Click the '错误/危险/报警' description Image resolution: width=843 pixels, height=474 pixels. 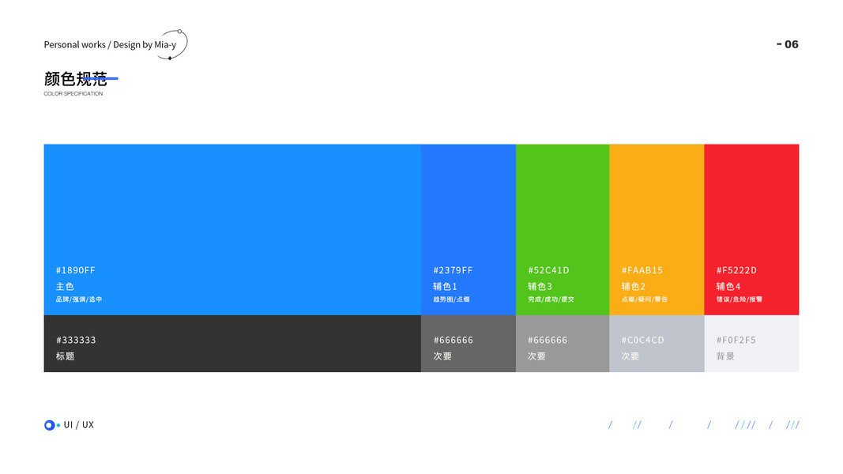pos(740,299)
